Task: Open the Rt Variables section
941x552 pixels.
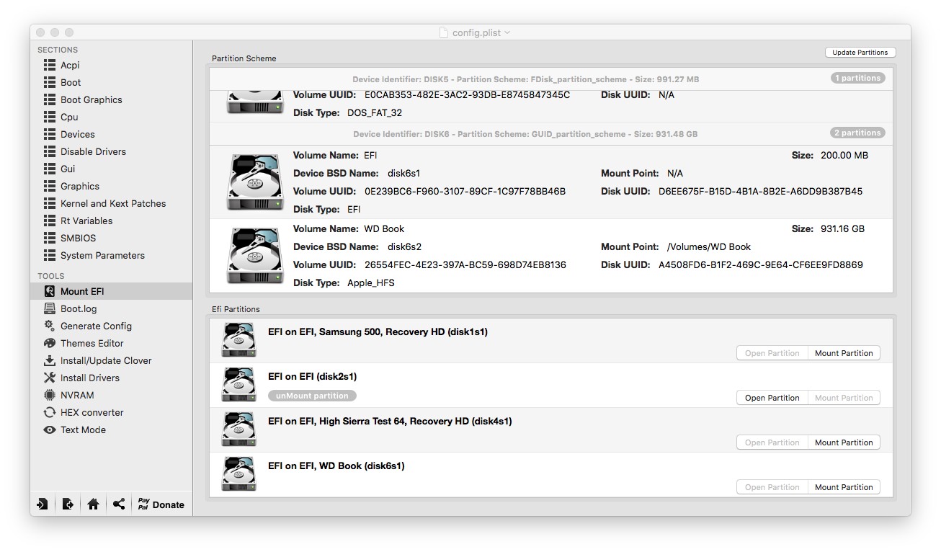Action: [x=86, y=221]
